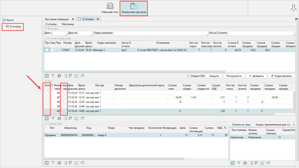
Task: Collapse the Фильтры section
Action: tap(46, 29)
